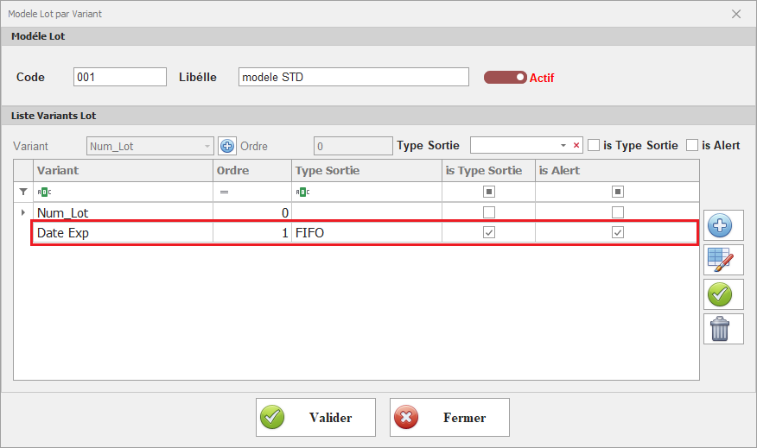Click the small plus icon beside Variant combo
Viewport: 757px width, 448px height.
click(x=227, y=146)
